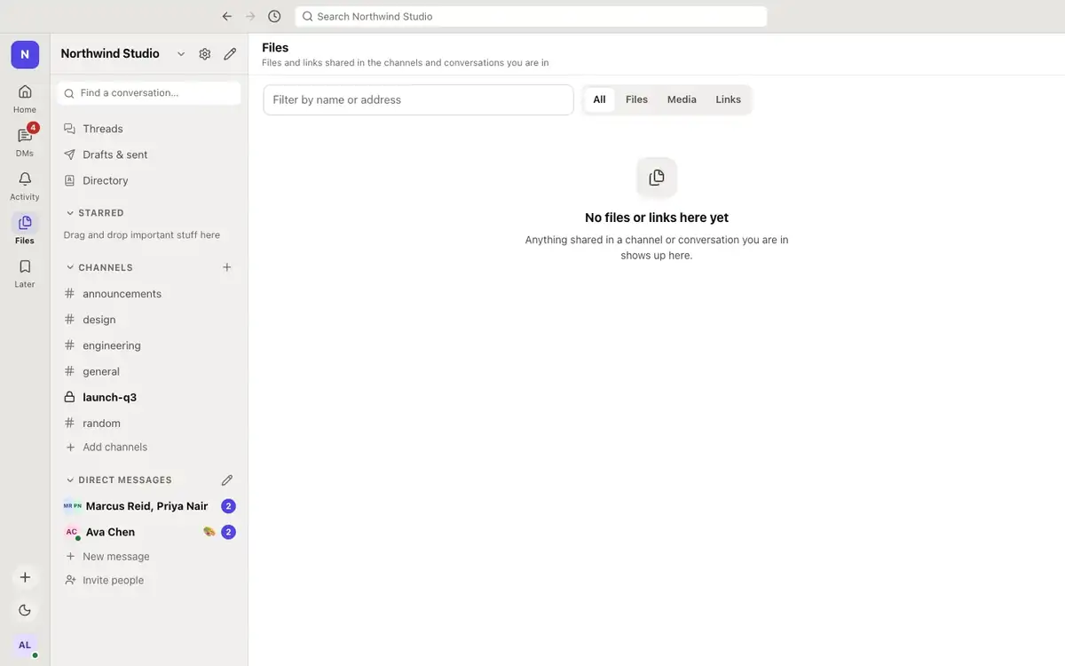1065x666 pixels.
Task: Open the Directory item
Action: tap(149, 180)
